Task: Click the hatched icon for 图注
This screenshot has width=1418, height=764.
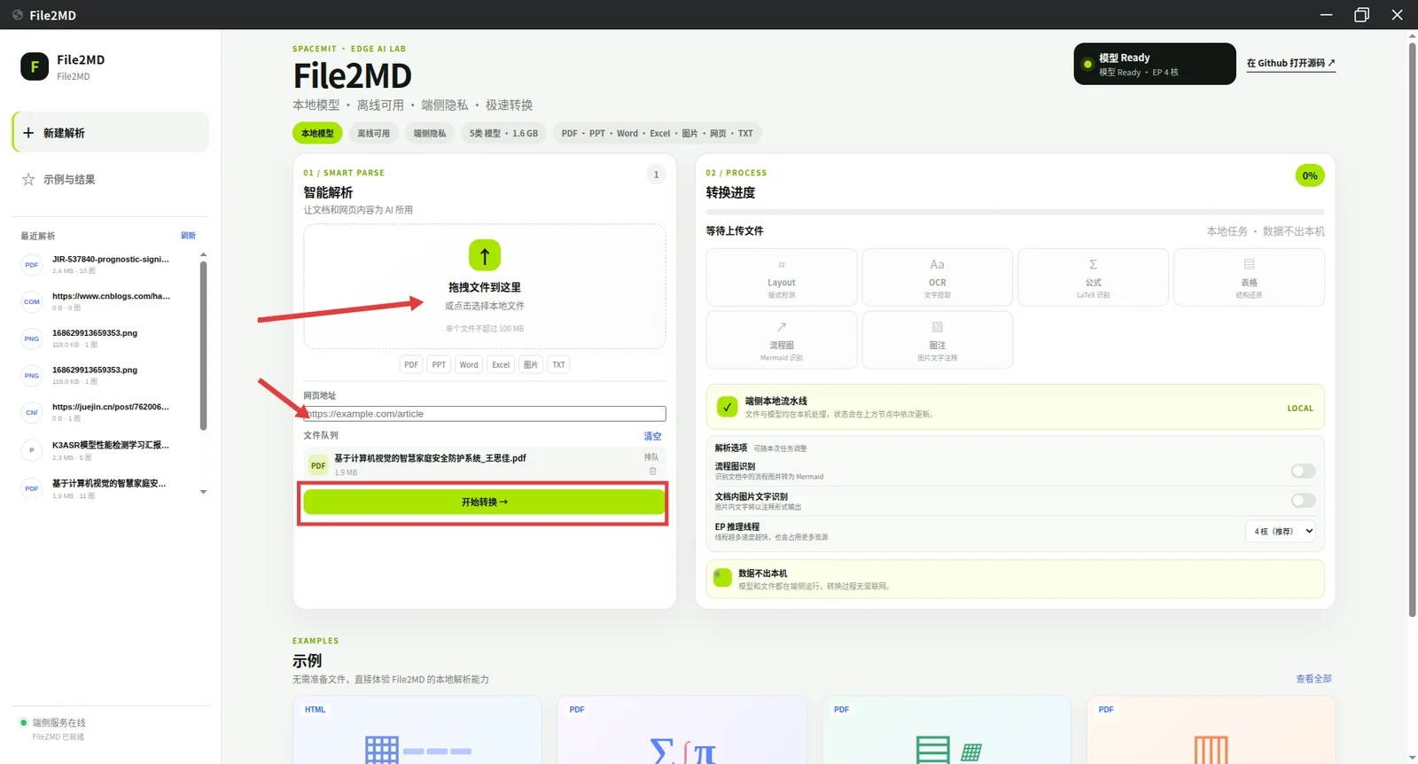Action: 937,327
